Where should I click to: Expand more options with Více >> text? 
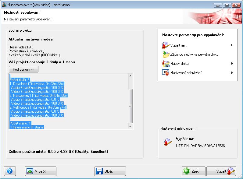click(x=41, y=171)
